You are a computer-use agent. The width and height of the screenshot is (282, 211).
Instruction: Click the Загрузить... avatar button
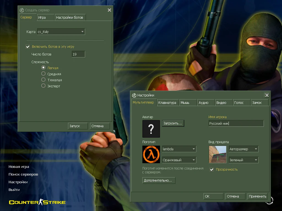tap(173, 123)
